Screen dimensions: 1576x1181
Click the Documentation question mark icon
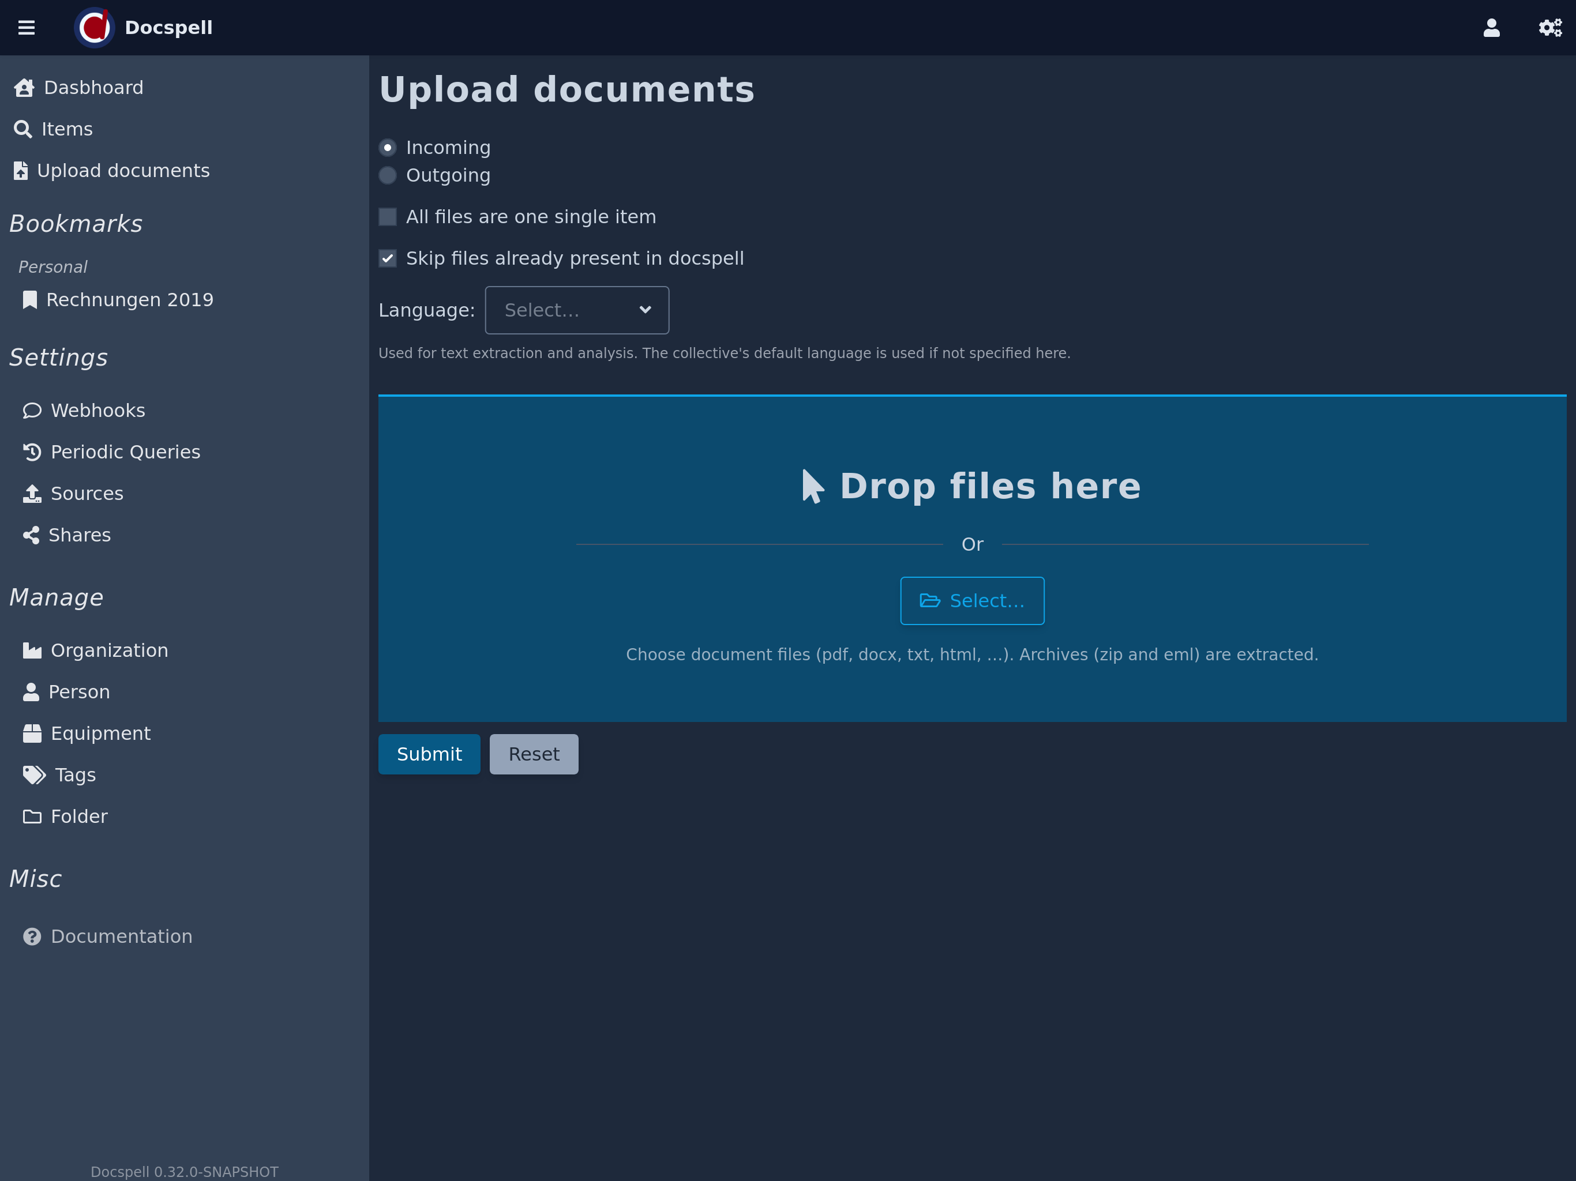pyautogui.click(x=32, y=936)
